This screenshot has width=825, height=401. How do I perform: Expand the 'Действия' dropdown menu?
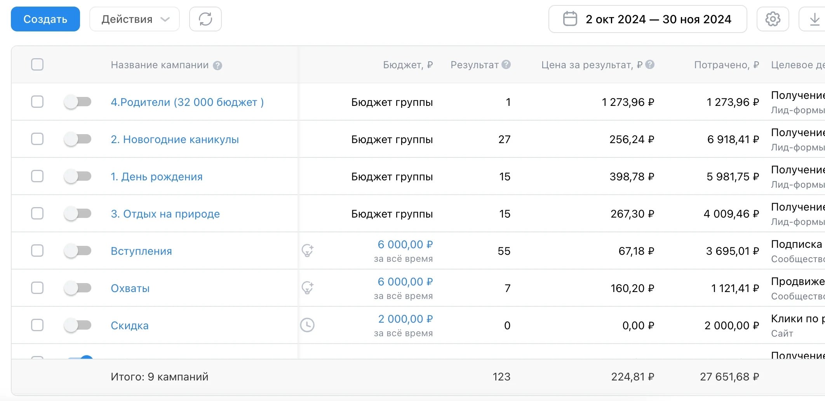[134, 19]
